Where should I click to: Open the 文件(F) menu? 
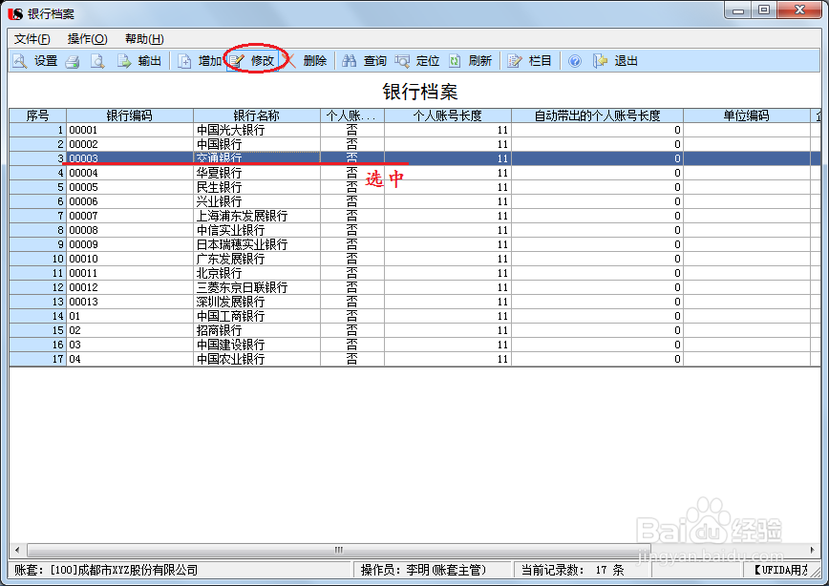pos(32,39)
